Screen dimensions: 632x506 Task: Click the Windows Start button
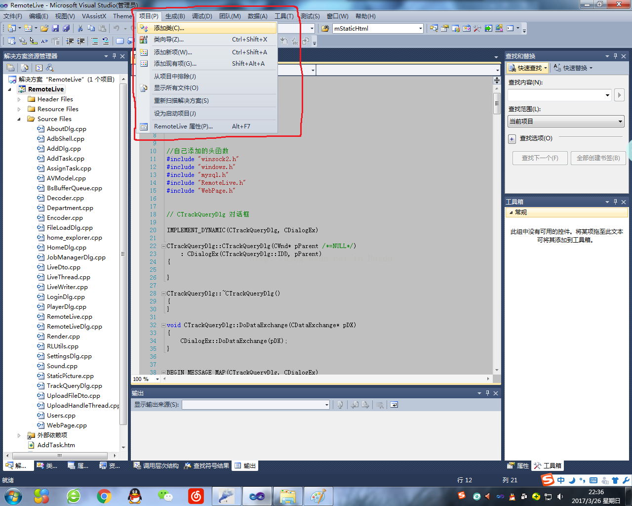13,496
